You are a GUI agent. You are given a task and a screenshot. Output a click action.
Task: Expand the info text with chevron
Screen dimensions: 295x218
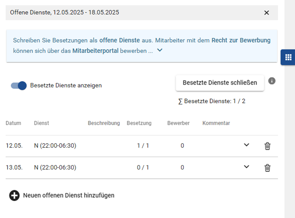click(x=160, y=50)
